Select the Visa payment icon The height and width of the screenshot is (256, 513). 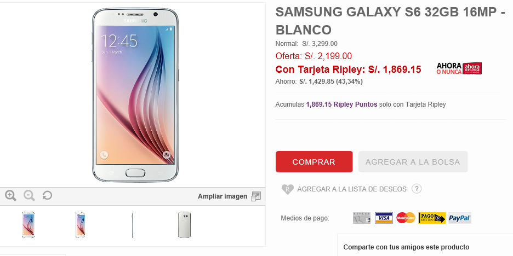click(x=384, y=218)
